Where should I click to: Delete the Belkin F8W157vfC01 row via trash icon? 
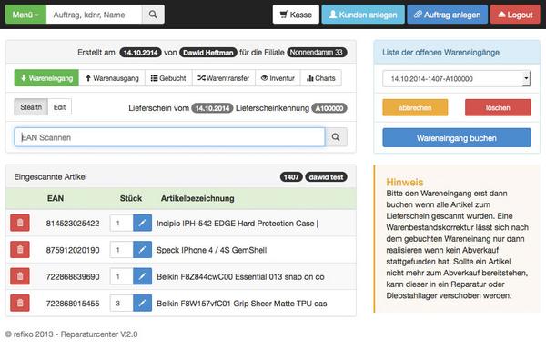coord(20,304)
